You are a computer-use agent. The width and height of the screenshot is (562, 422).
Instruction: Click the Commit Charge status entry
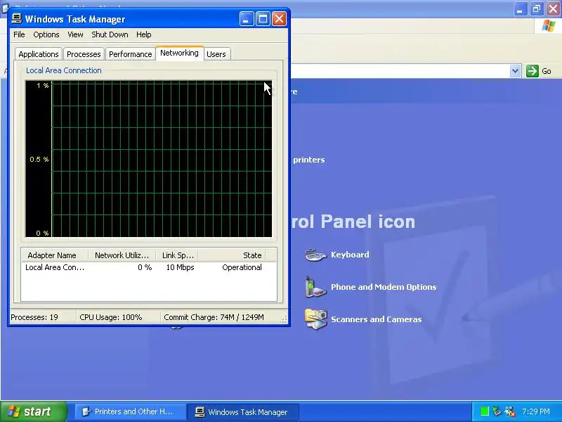pos(214,317)
